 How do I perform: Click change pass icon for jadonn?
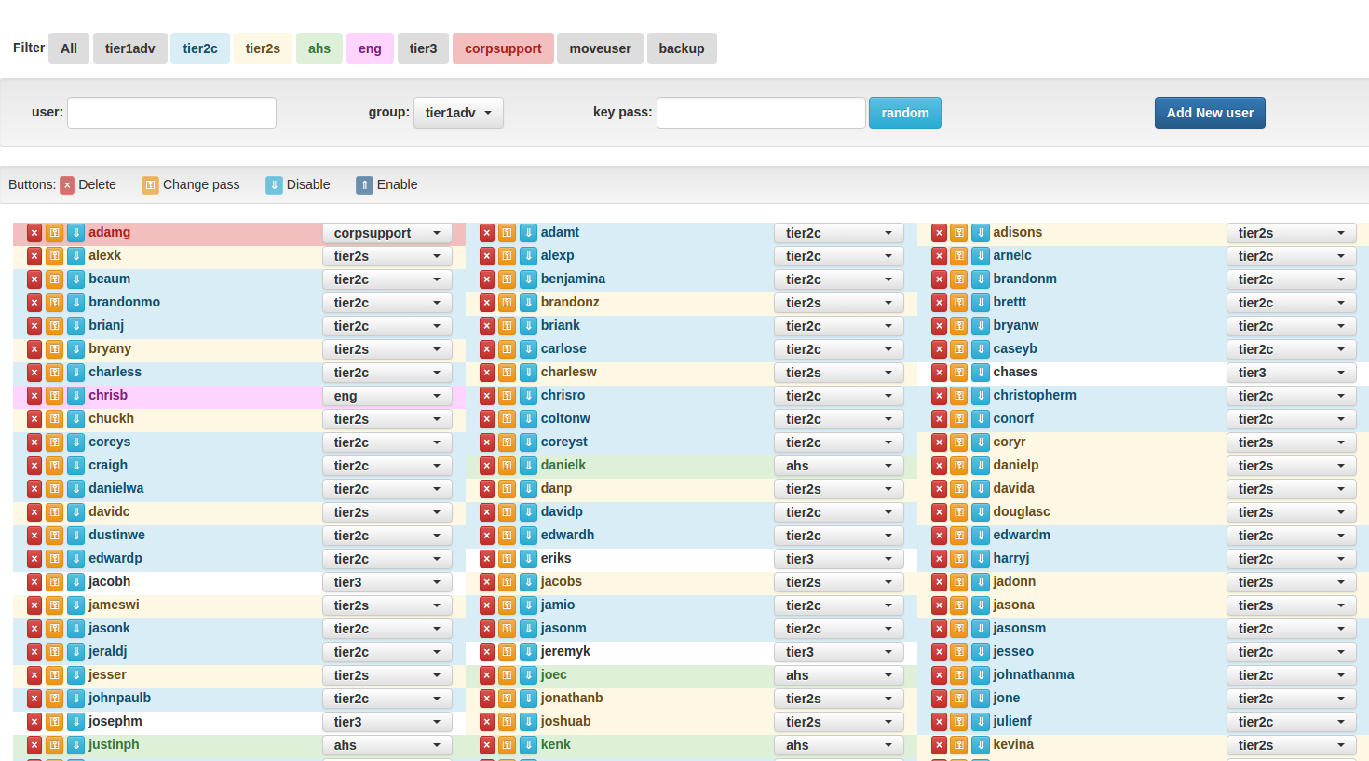959,582
